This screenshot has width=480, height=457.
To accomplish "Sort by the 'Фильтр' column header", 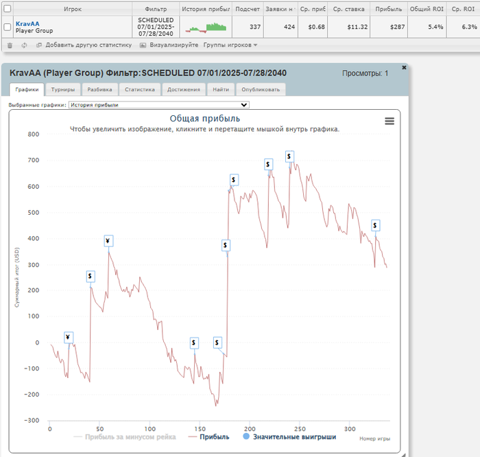I will tap(156, 9).
